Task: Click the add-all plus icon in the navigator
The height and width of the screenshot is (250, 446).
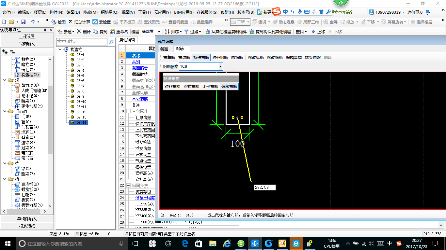Action: tap(5, 51)
